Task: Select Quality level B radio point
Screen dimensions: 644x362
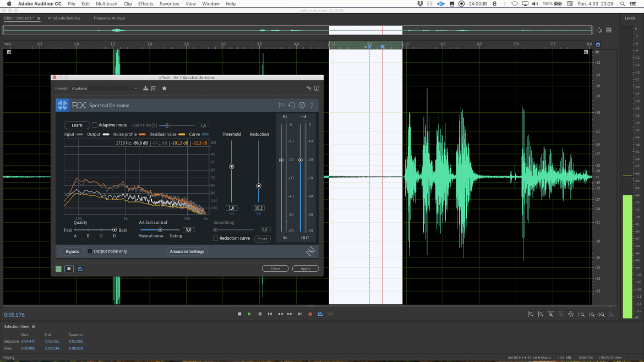Action: (88, 230)
